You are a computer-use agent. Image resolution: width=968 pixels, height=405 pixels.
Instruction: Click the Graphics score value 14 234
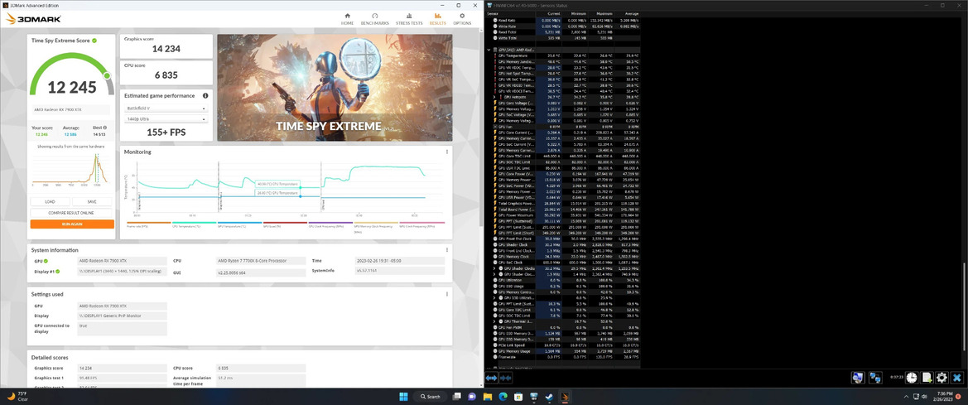tap(166, 49)
